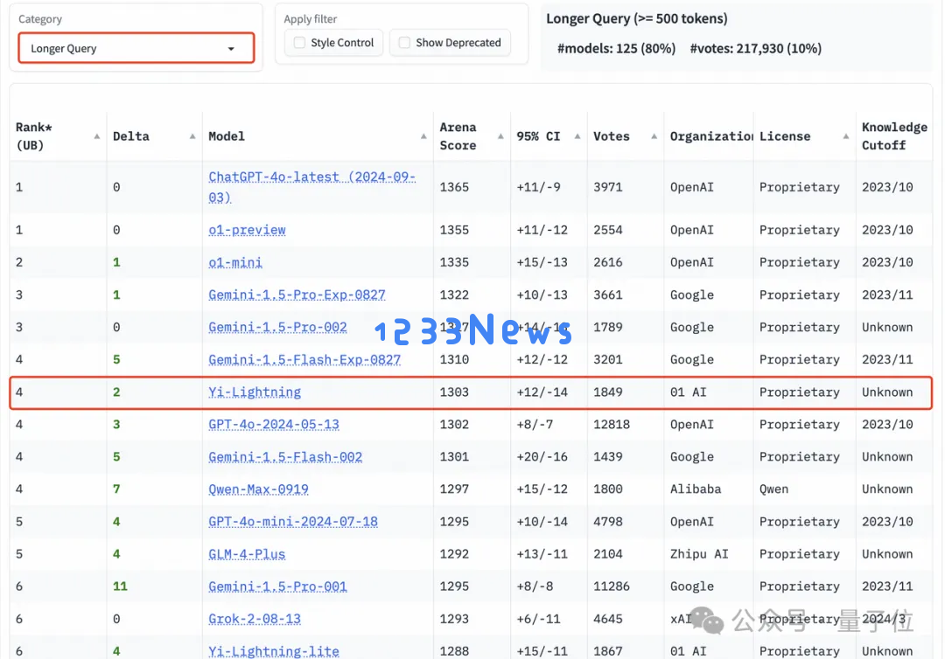Select the #votes: 217,930 (10%) text
Viewport: 945px width, 659px height.
pos(755,49)
